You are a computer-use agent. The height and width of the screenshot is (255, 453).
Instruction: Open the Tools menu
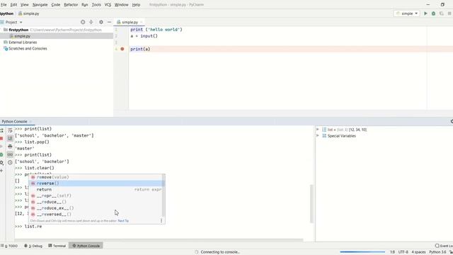click(x=96, y=5)
